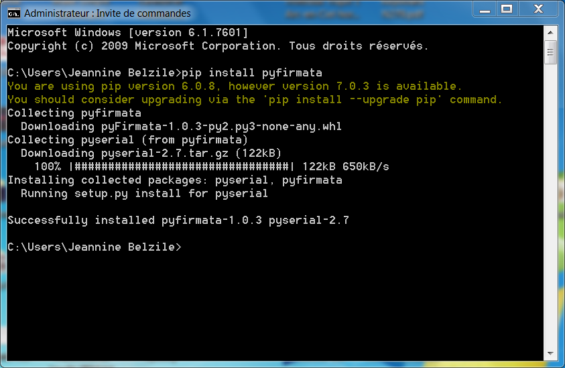This screenshot has height=368, width=565.
Task: Close the Invite de commandes window
Action: (538, 9)
